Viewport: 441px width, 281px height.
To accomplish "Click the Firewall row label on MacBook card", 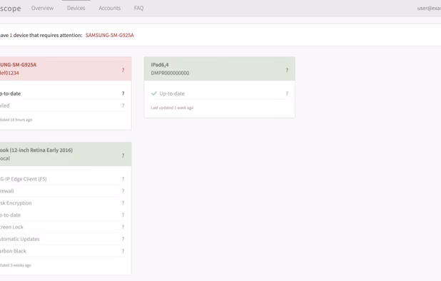I will coord(6,191).
